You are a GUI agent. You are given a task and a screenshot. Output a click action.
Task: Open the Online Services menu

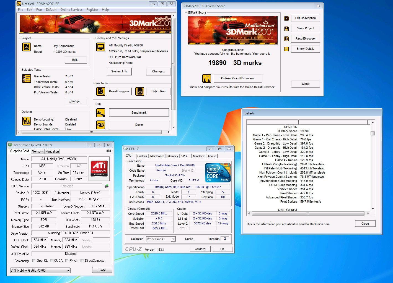coord(71,9)
